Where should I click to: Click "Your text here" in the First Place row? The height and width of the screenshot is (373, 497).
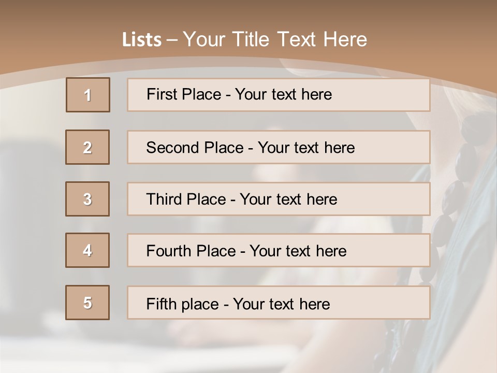pyautogui.click(x=283, y=94)
